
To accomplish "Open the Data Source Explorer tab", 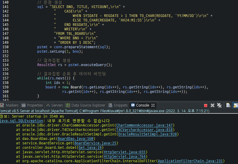I will [86, 105].
